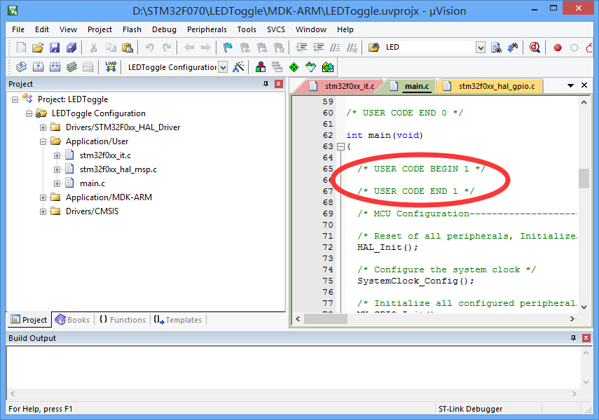The height and width of the screenshot is (420, 599).
Task: Click the Translate file icon
Action: click(22, 67)
